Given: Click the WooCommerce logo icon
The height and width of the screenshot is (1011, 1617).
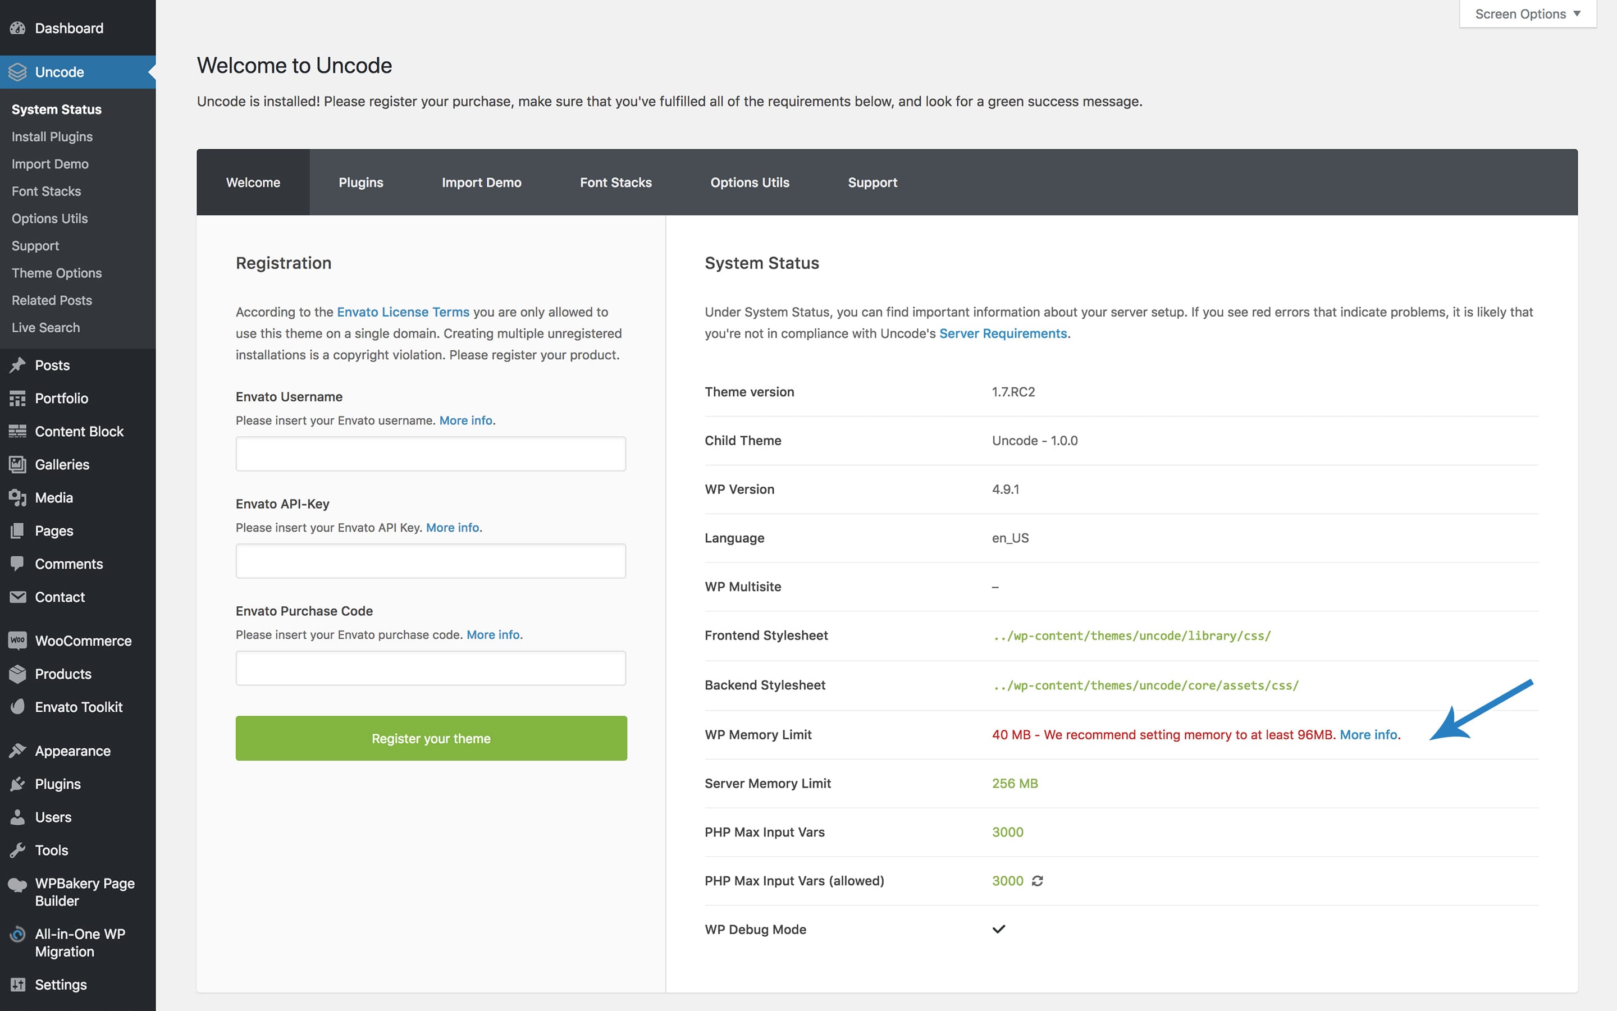Looking at the screenshot, I should (17, 641).
